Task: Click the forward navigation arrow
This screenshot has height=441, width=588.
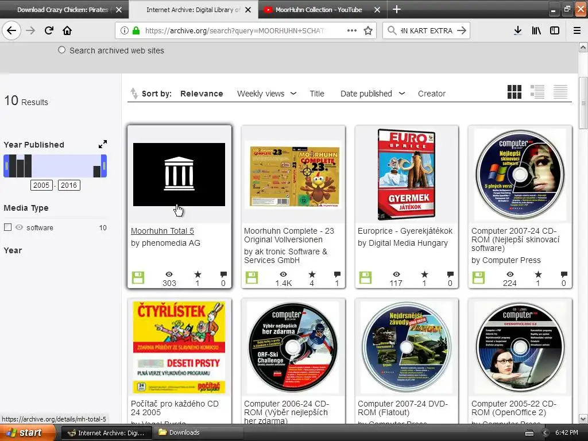Action: click(x=30, y=30)
